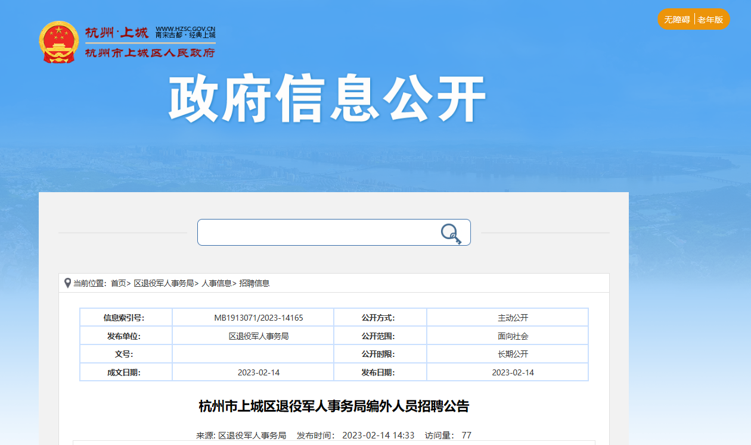Screen dimensions: 751x445
Task: Navigate to 人事信息 breadcrumb link
Action: pos(216,283)
